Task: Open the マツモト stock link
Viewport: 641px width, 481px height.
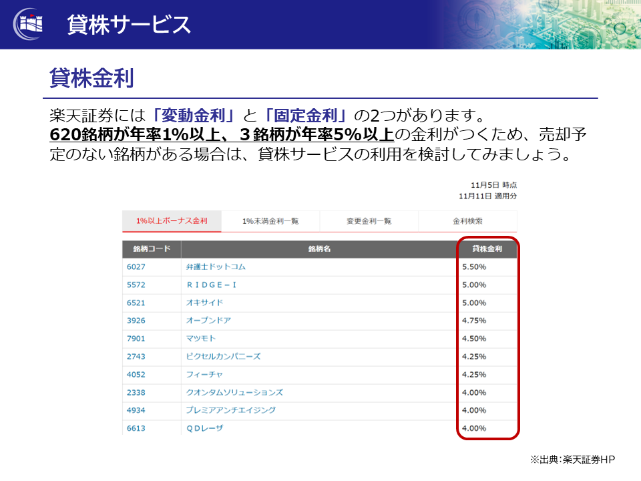Action: [201, 338]
